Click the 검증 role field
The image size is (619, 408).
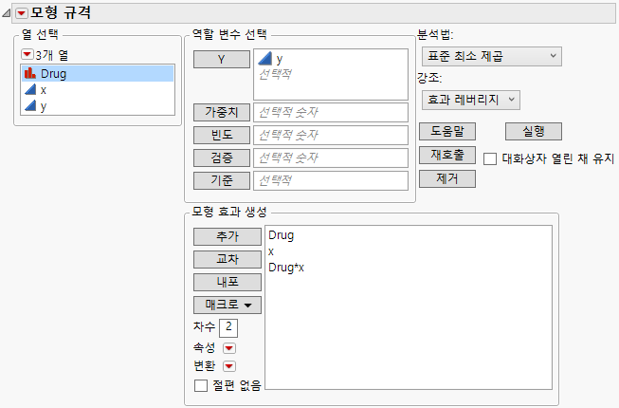[x=331, y=158]
